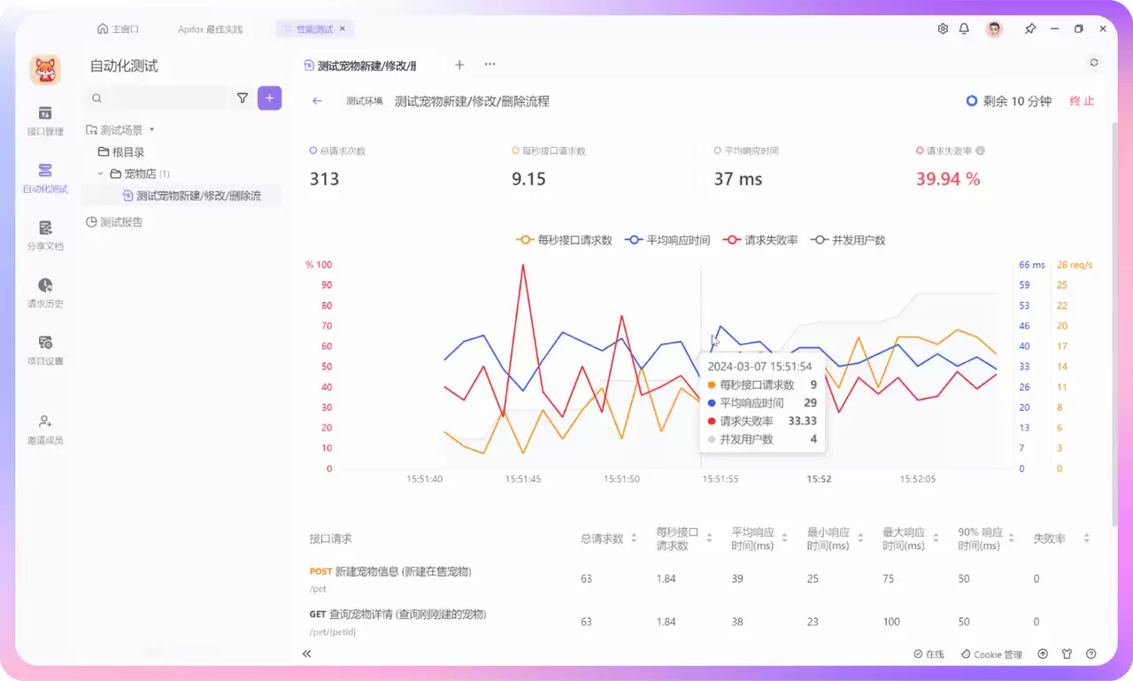The height and width of the screenshot is (681, 1133).
Task: Open 接口管理 in the sidebar
Action: pyautogui.click(x=45, y=120)
